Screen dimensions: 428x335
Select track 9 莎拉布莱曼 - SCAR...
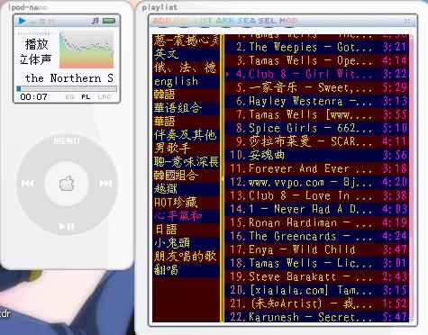point(317,141)
